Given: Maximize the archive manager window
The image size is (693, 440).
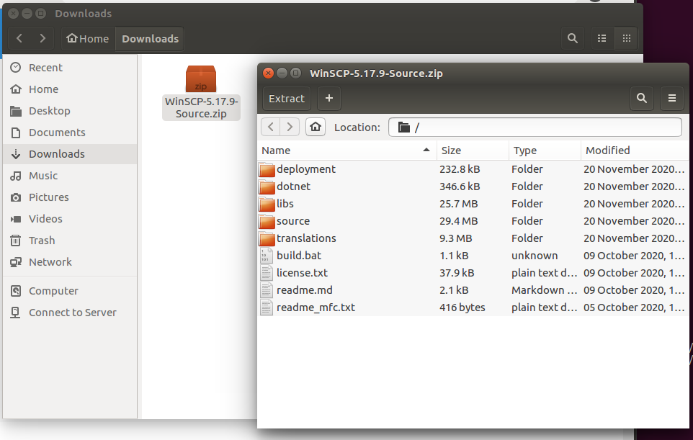Looking at the screenshot, I should coord(295,73).
